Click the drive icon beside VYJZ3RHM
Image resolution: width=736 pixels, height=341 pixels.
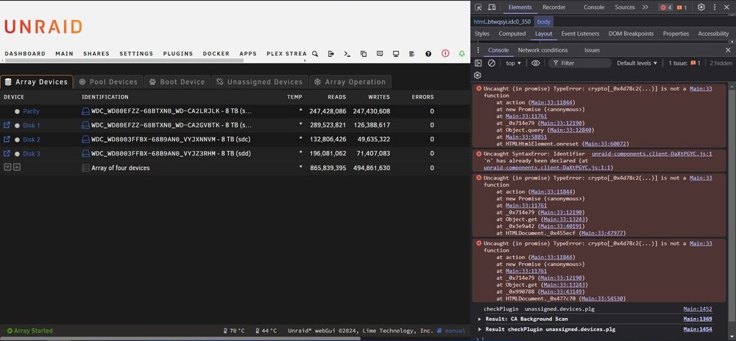[x=85, y=154]
